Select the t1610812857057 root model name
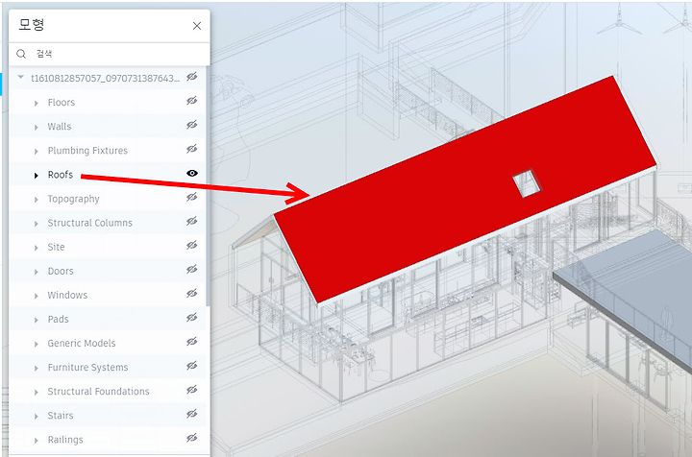This screenshot has height=457, width=692. [106, 78]
